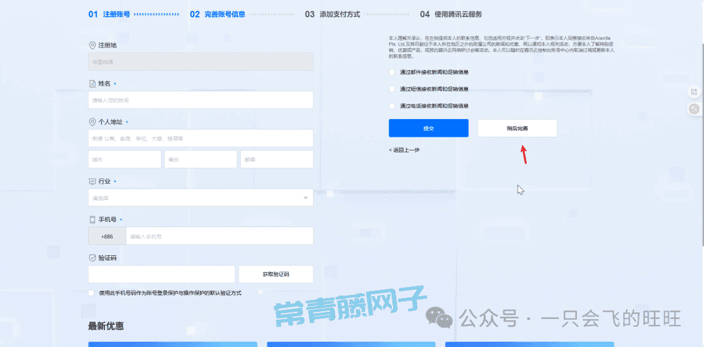Screen dimensions: 704x347
Task: Click the 省份 input field
Action: tap(201, 159)
